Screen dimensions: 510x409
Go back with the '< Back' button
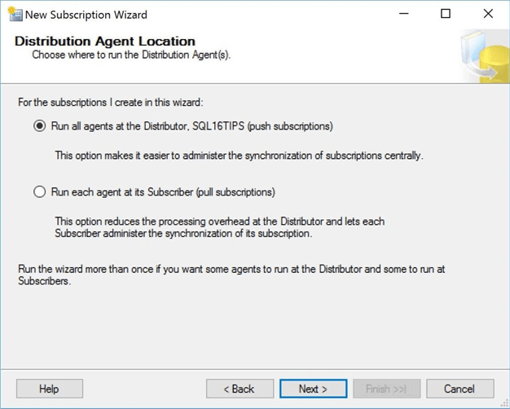tap(240, 389)
